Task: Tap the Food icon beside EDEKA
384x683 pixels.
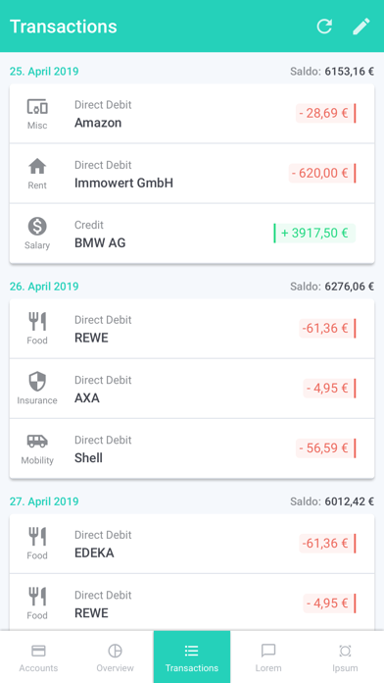Action: tap(37, 536)
